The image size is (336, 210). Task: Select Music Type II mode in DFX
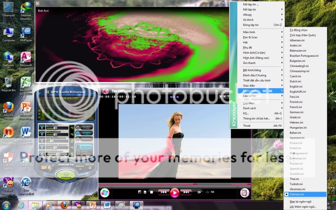click(84, 133)
